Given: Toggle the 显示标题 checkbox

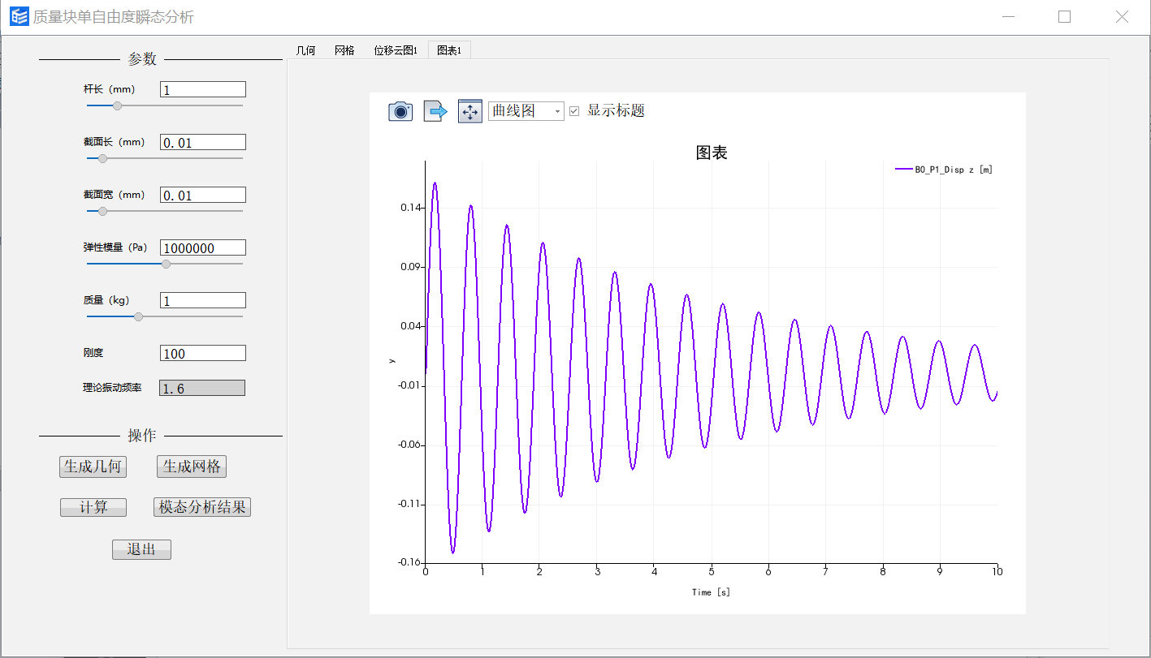Looking at the screenshot, I should (x=574, y=111).
